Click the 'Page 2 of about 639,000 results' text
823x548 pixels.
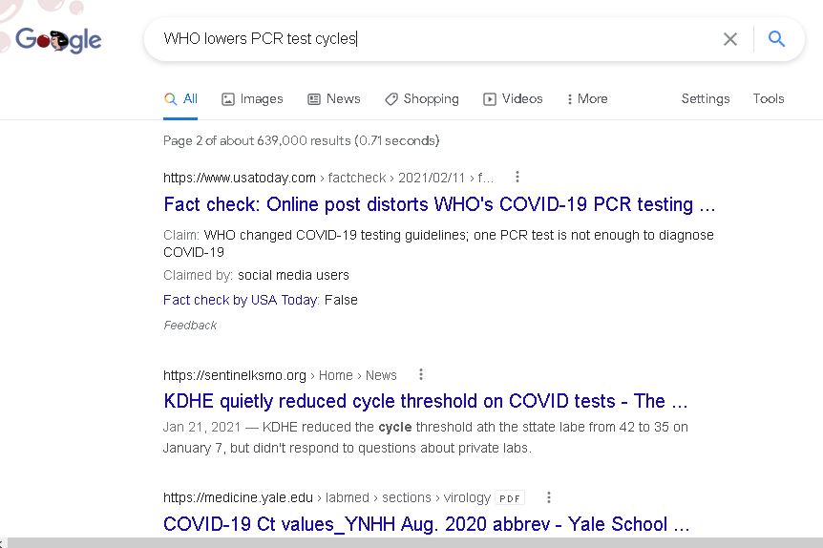coord(302,140)
